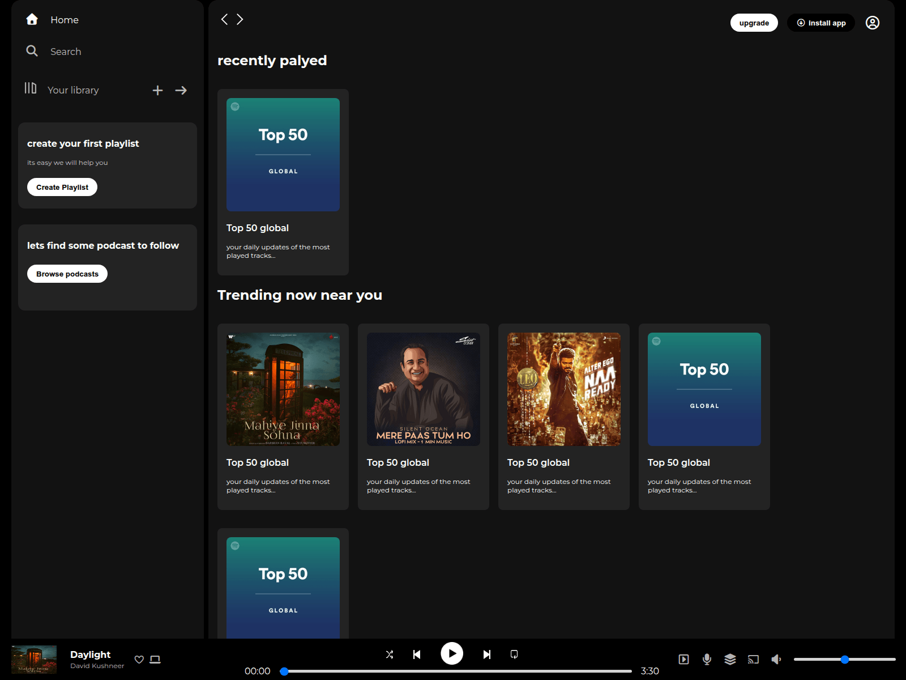Image resolution: width=906 pixels, height=680 pixels.
Task: Click the upgrade button
Action: (x=754, y=23)
